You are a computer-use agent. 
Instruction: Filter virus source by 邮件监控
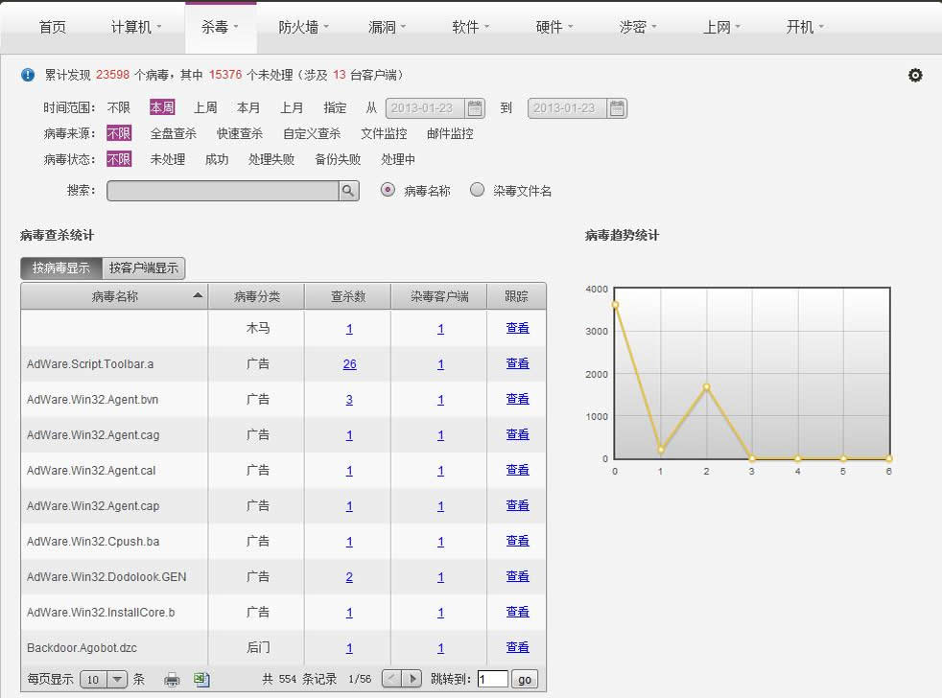(x=450, y=133)
